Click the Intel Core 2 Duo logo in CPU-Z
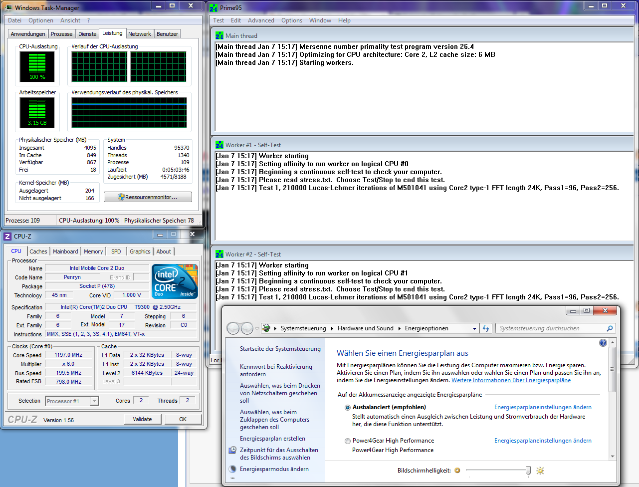The height and width of the screenshot is (487, 639). pyautogui.click(x=175, y=281)
